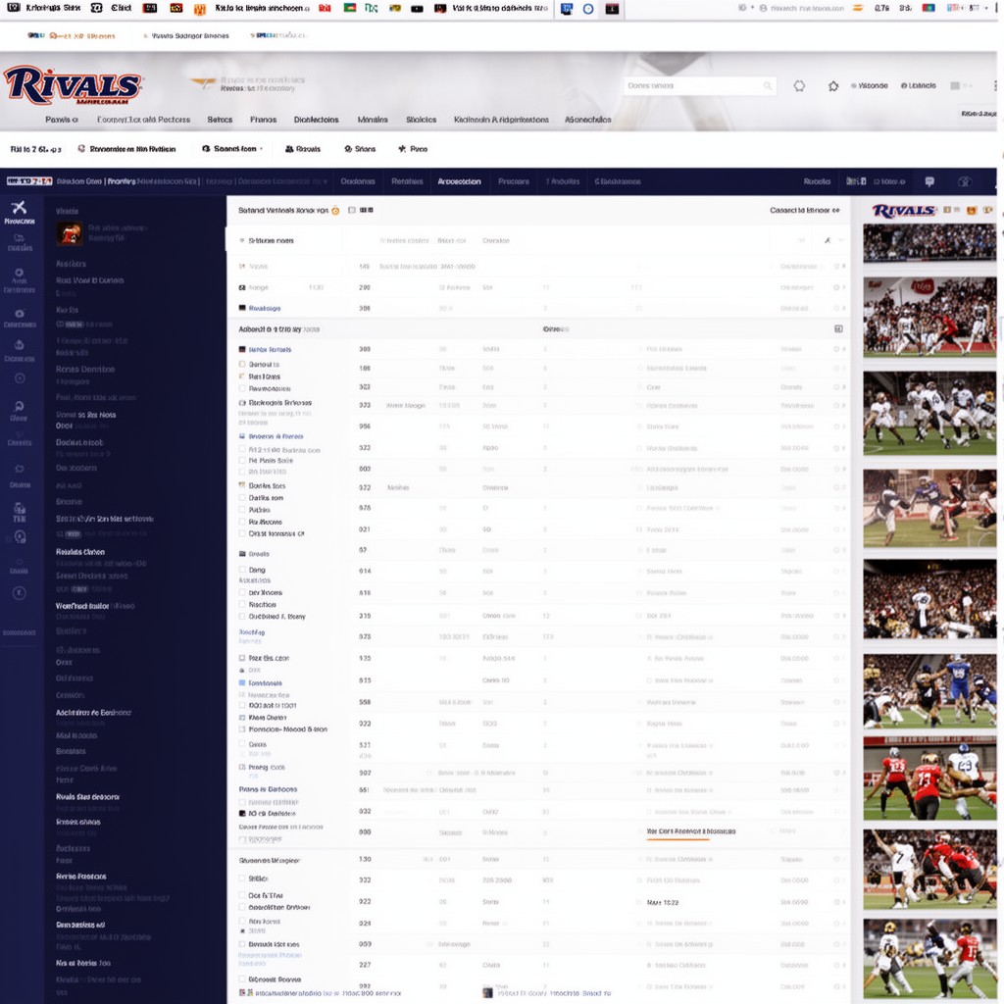The image size is (1004, 1004).
Task: Click the 'Ylsconde' link in the header
Action: [870, 86]
